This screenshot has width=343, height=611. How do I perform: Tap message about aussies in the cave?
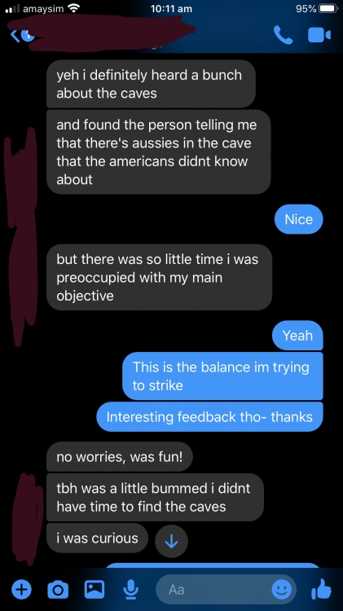point(159,152)
